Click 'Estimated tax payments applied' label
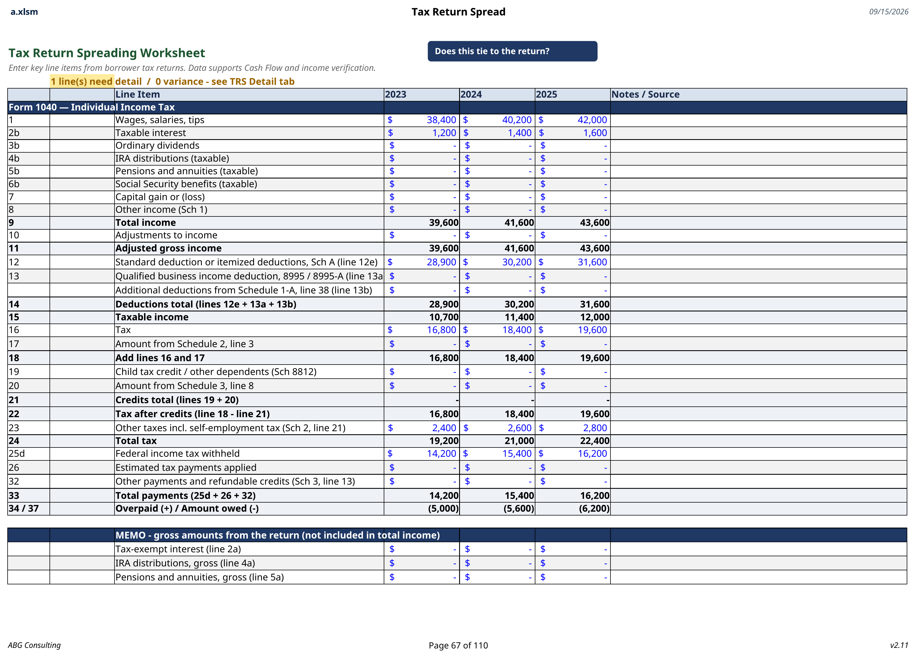Screen dimensions: 916x658 click(x=186, y=468)
